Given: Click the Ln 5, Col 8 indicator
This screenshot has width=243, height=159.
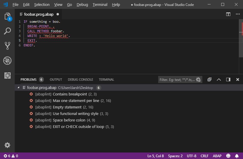Looking at the screenshot, I should 156,156.
